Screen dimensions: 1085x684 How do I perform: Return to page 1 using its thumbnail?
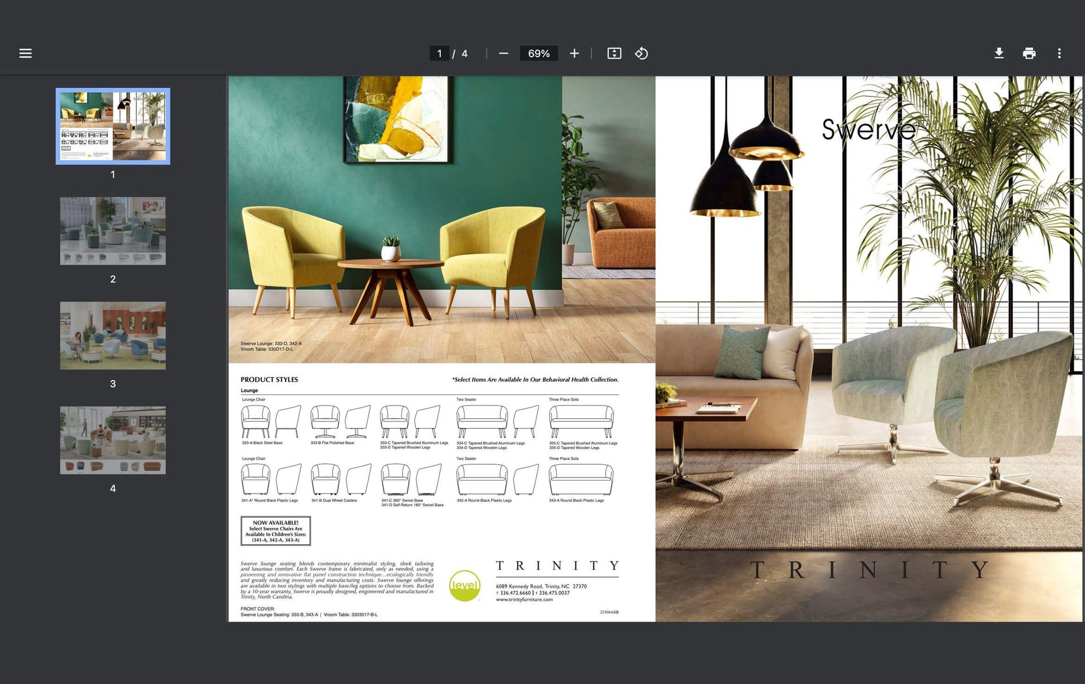pyautogui.click(x=112, y=125)
